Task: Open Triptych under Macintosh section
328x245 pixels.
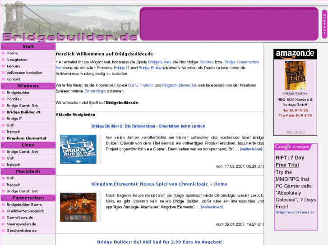Action: pyautogui.click(x=14, y=184)
